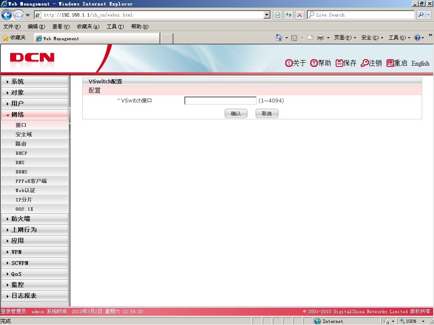Click the Live Search magnifier button

tap(421, 15)
